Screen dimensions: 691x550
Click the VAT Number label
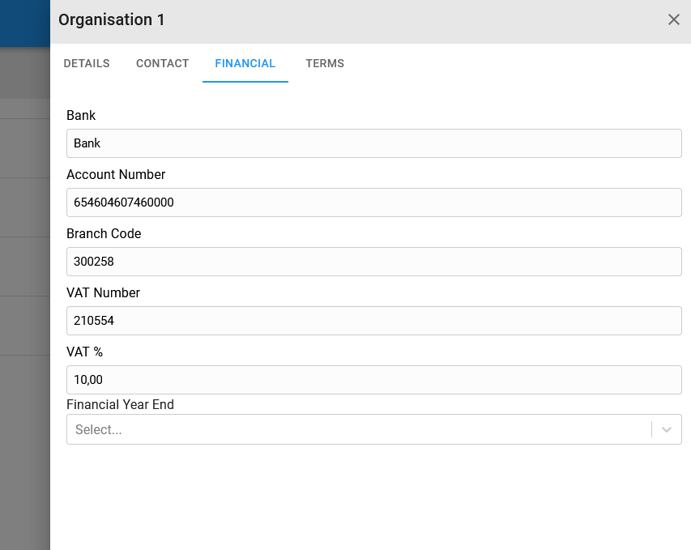(x=103, y=292)
